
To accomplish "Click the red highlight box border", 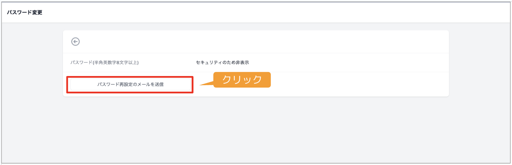I will [x=130, y=77].
